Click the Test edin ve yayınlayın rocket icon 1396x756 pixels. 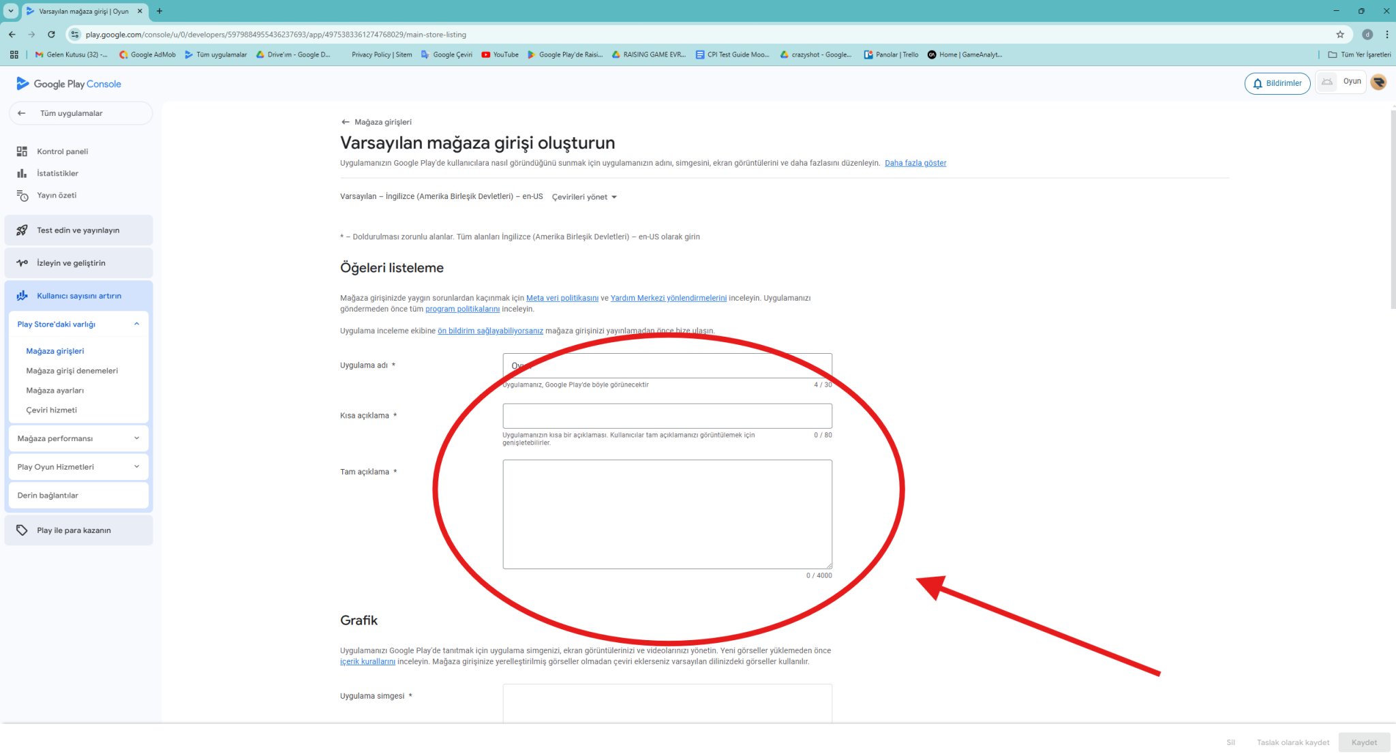(22, 230)
